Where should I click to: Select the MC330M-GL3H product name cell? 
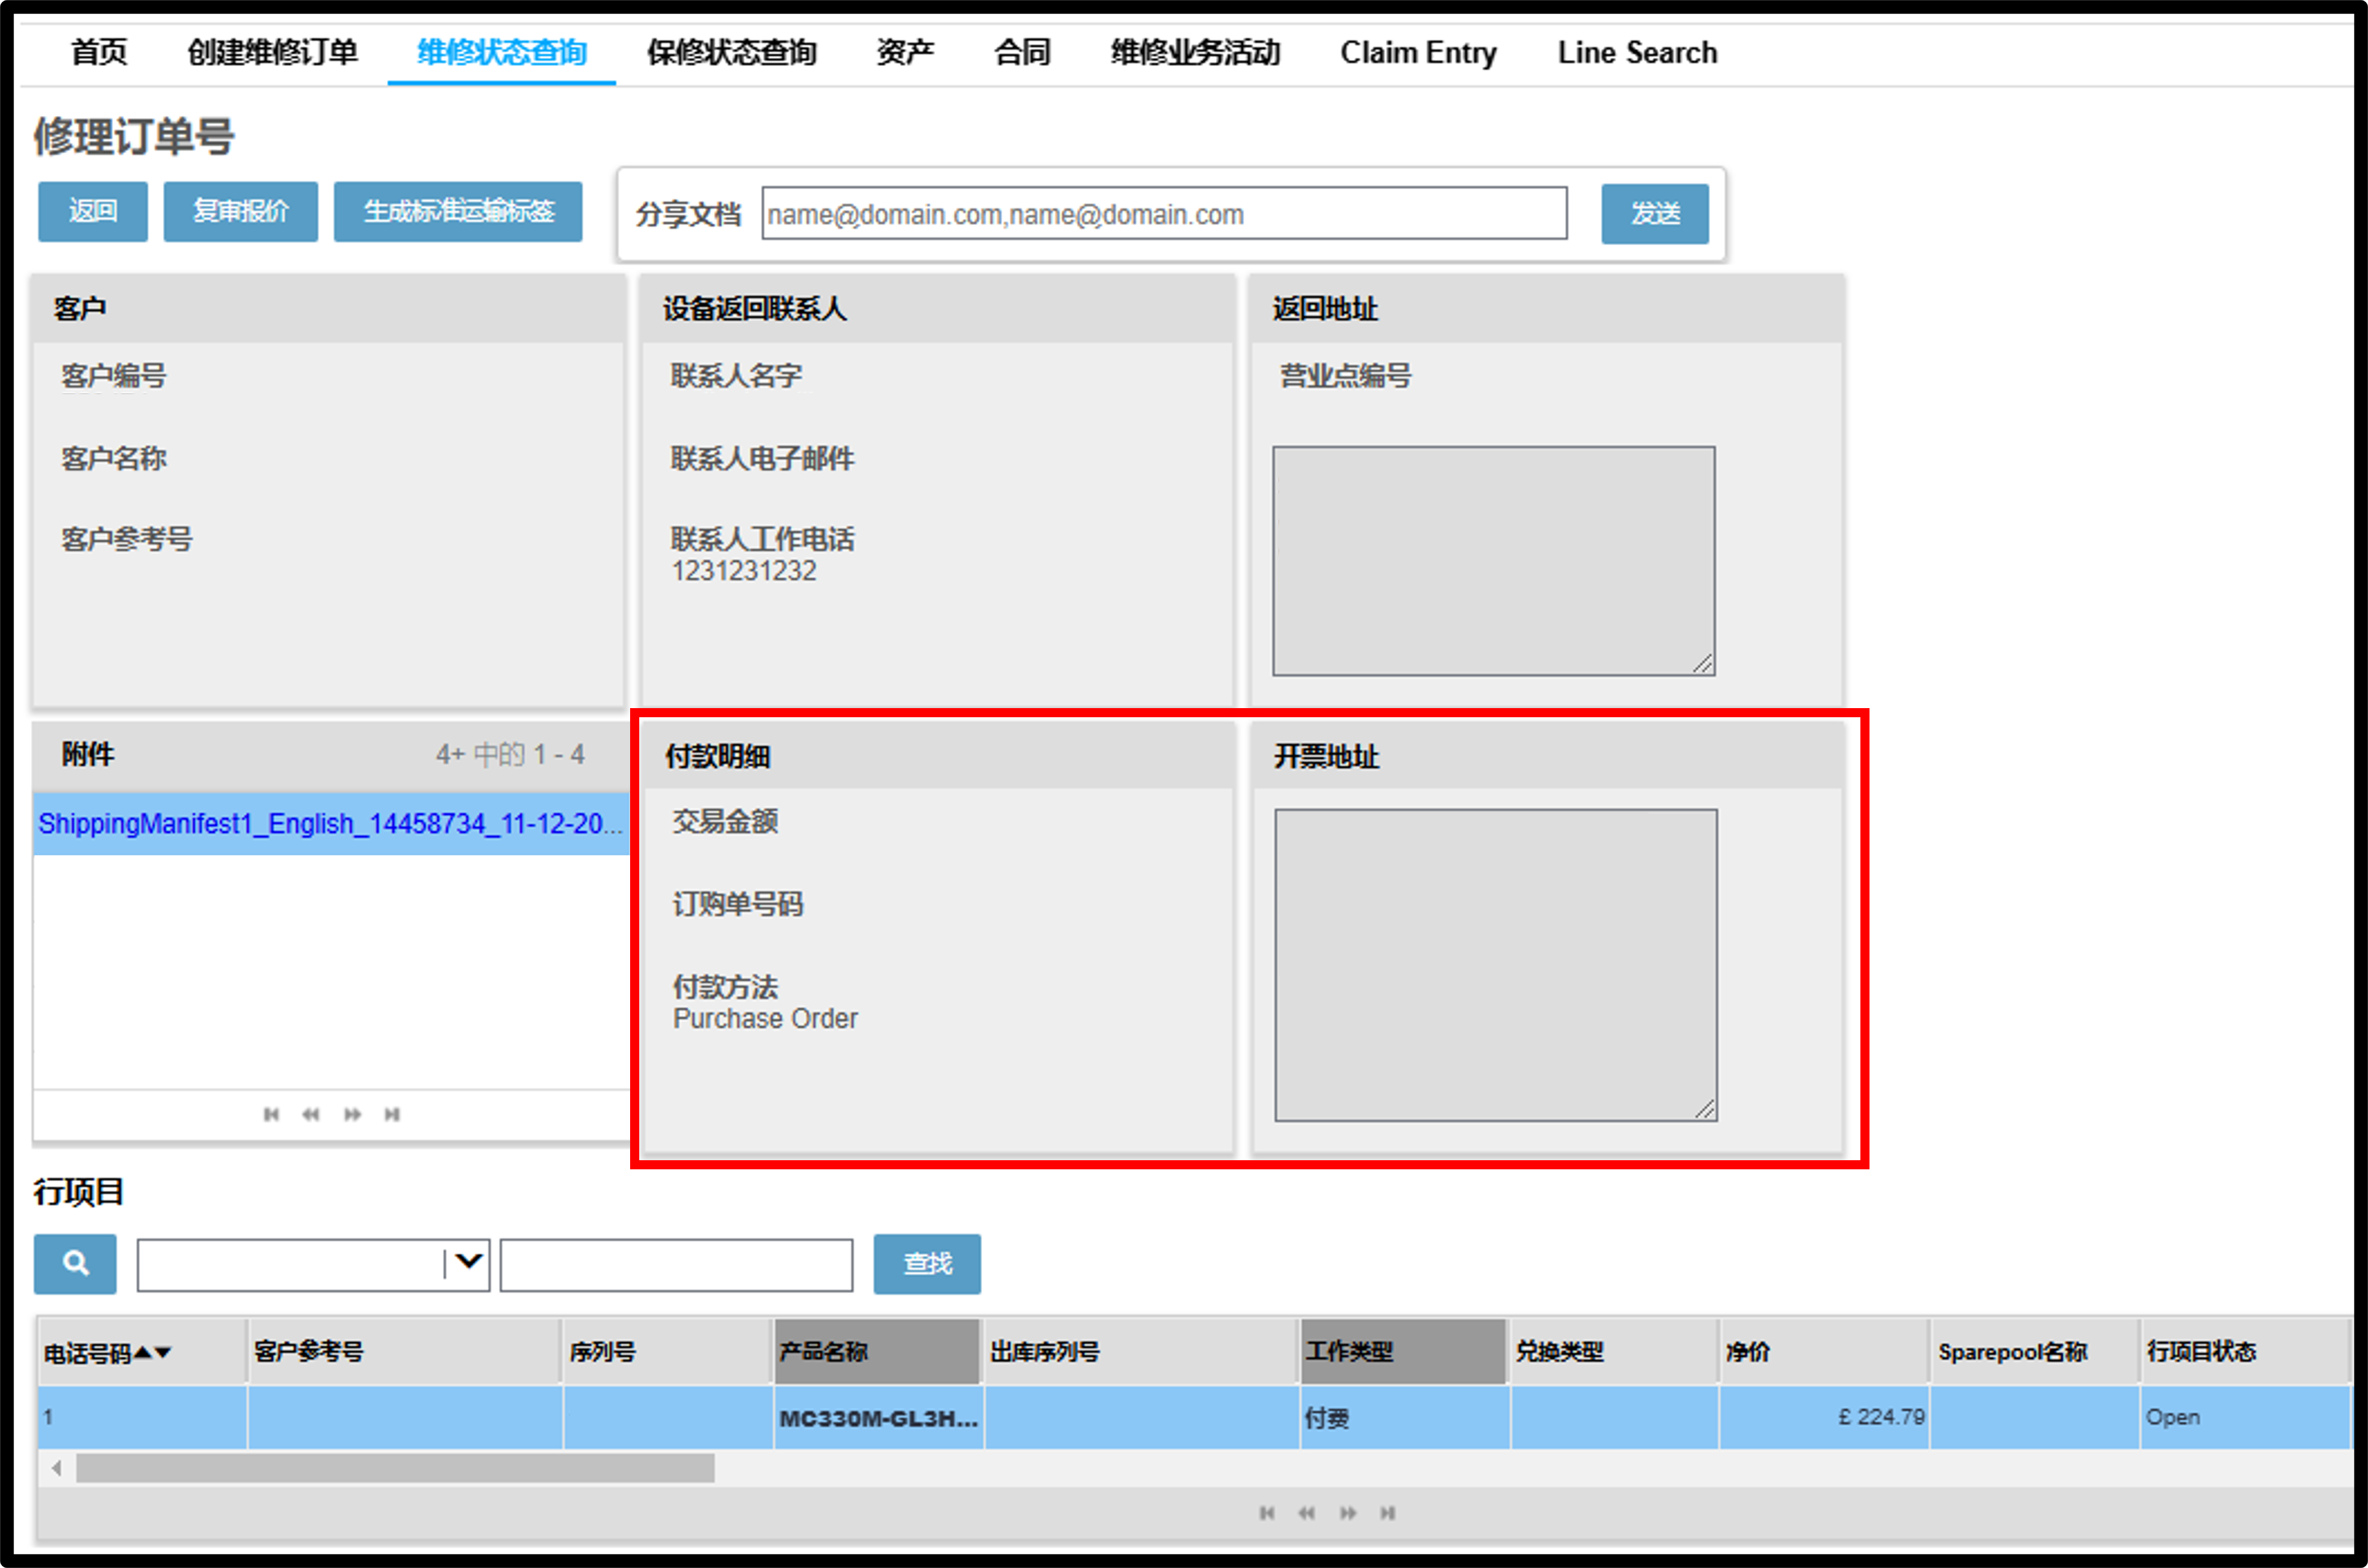click(x=878, y=1418)
